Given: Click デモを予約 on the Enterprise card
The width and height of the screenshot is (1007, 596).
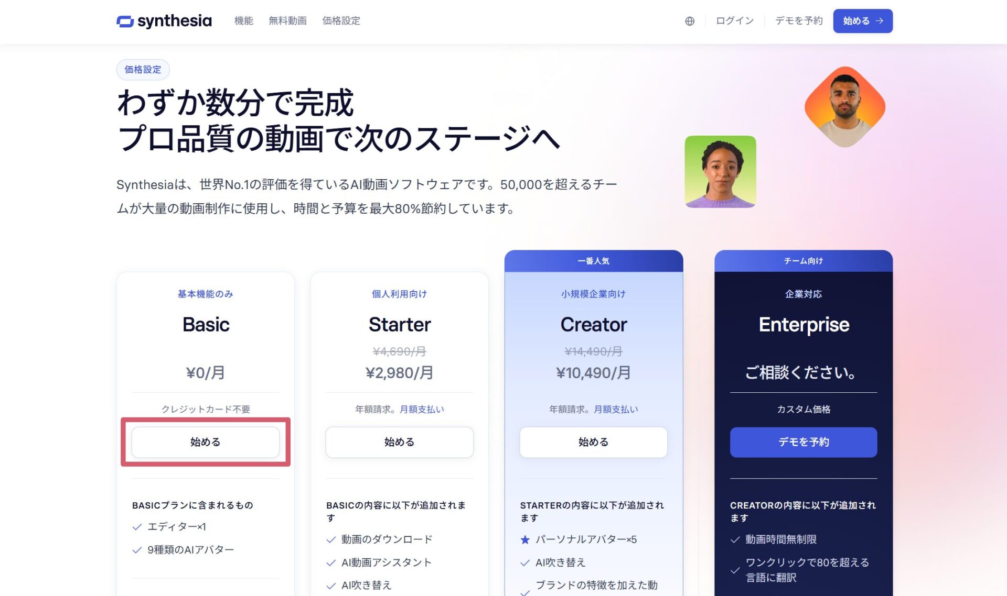Looking at the screenshot, I should 804,442.
